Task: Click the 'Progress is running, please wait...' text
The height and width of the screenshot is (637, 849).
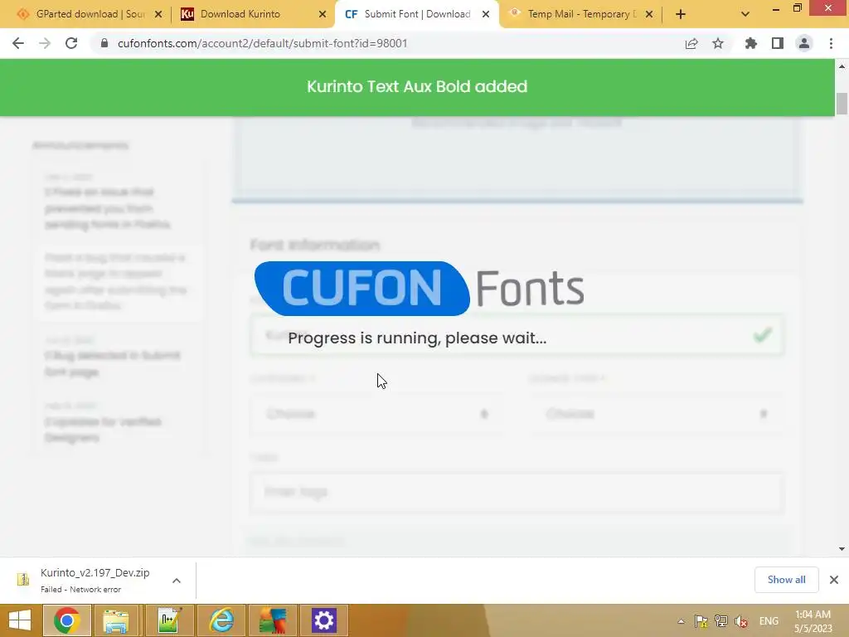Action: tap(418, 338)
